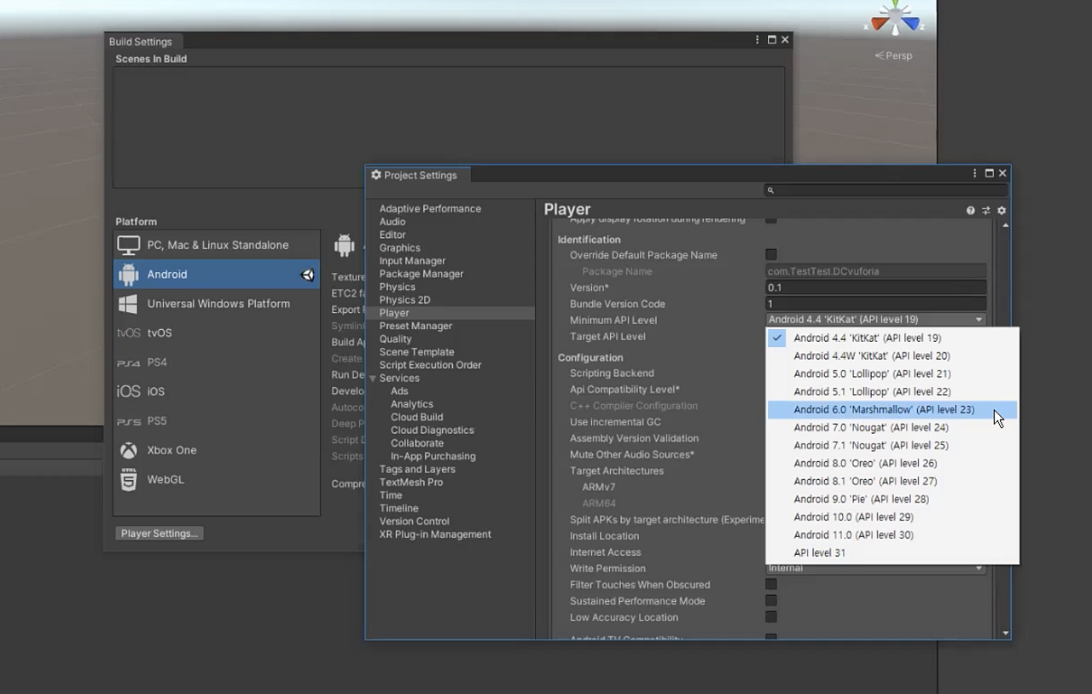Open Adaptive Performance settings
This screenshot has width=1092, height=694.
tap(430, 209)
